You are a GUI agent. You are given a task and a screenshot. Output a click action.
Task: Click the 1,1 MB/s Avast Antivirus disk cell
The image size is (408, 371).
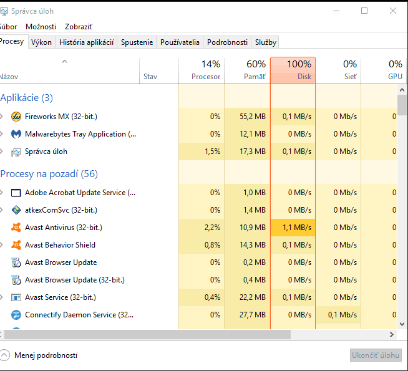point(293,228)
